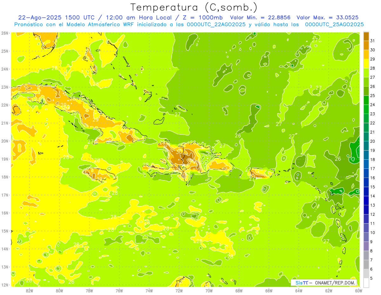
Task: Click the latitude label "18N"
Action: (5, 177)
